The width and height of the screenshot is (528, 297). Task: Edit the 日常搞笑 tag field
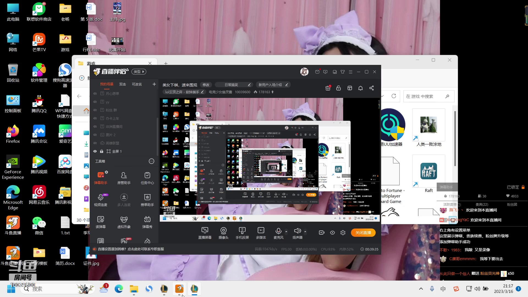point(234,85)
